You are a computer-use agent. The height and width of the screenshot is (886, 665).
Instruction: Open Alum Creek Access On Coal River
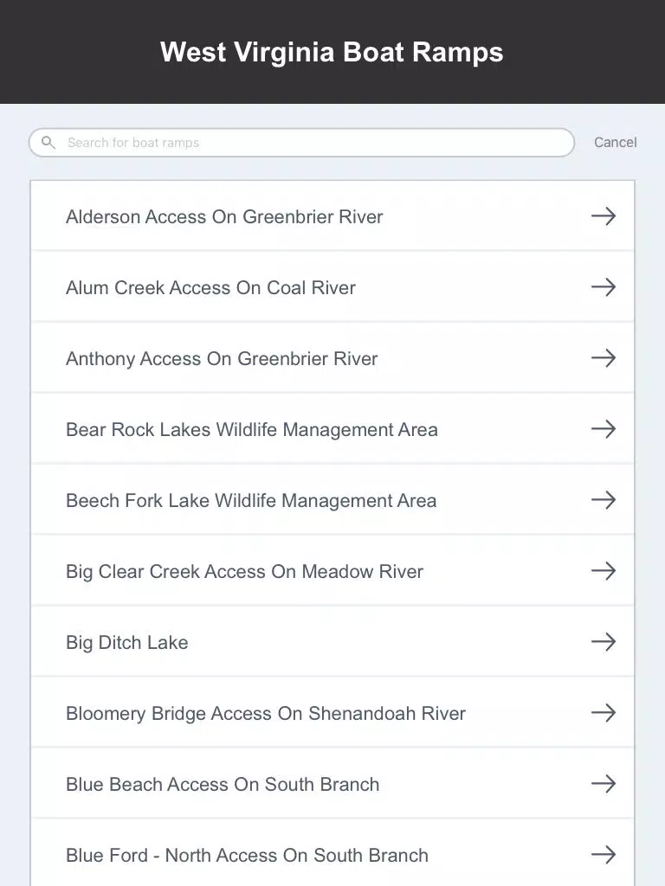[332, 287]
